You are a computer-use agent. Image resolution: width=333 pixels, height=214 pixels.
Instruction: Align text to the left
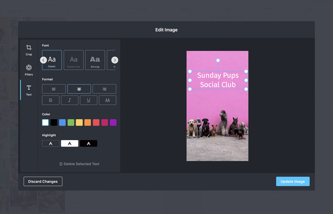[x=54, y=89]
